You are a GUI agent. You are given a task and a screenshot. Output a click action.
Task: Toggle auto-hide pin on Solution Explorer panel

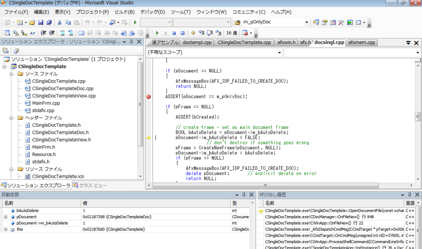pyautogui.click(x=131, y=42)
